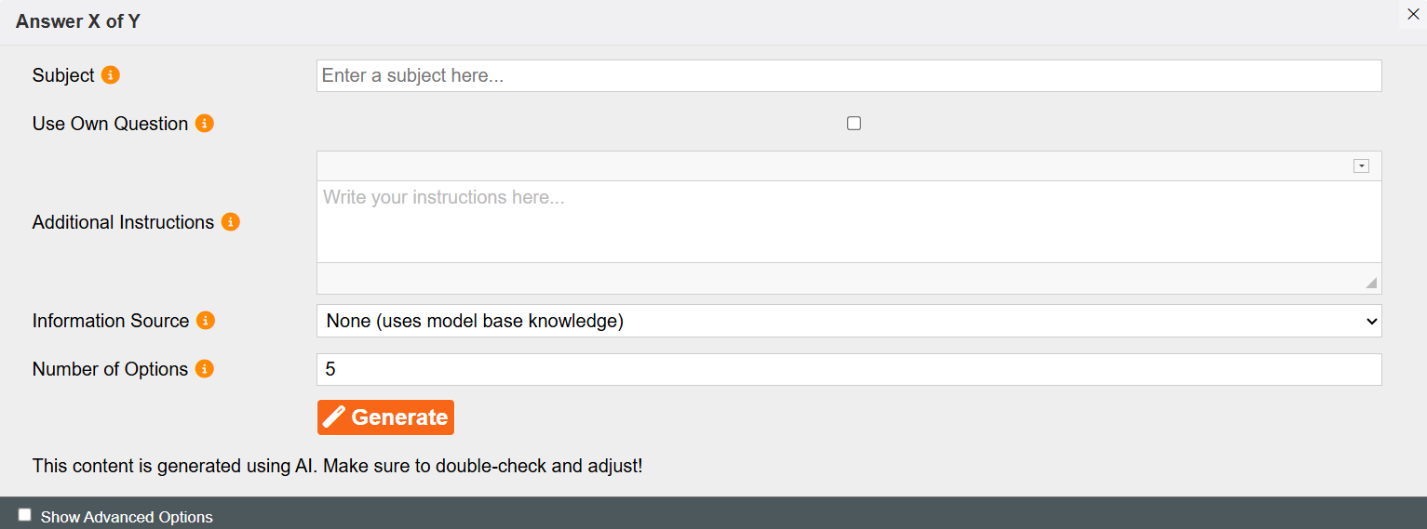Toggle Show Advanced Options checkbox

tap(25, 515)
